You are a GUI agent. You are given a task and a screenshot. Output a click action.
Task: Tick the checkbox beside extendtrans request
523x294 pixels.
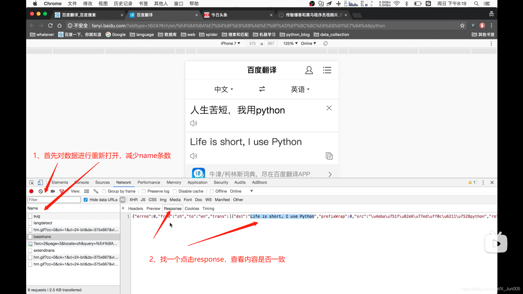(30, 250)
